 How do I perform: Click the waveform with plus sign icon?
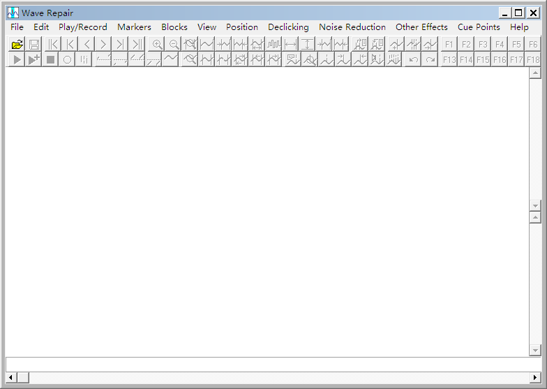396,45
